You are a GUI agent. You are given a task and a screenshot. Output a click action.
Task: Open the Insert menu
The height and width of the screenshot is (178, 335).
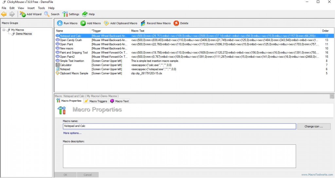point(31,8)
